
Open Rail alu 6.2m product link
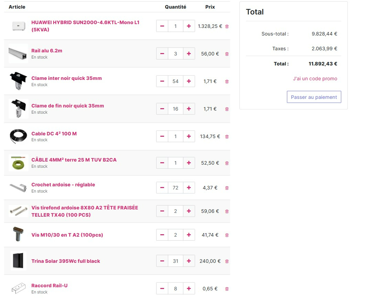[47, 51]
